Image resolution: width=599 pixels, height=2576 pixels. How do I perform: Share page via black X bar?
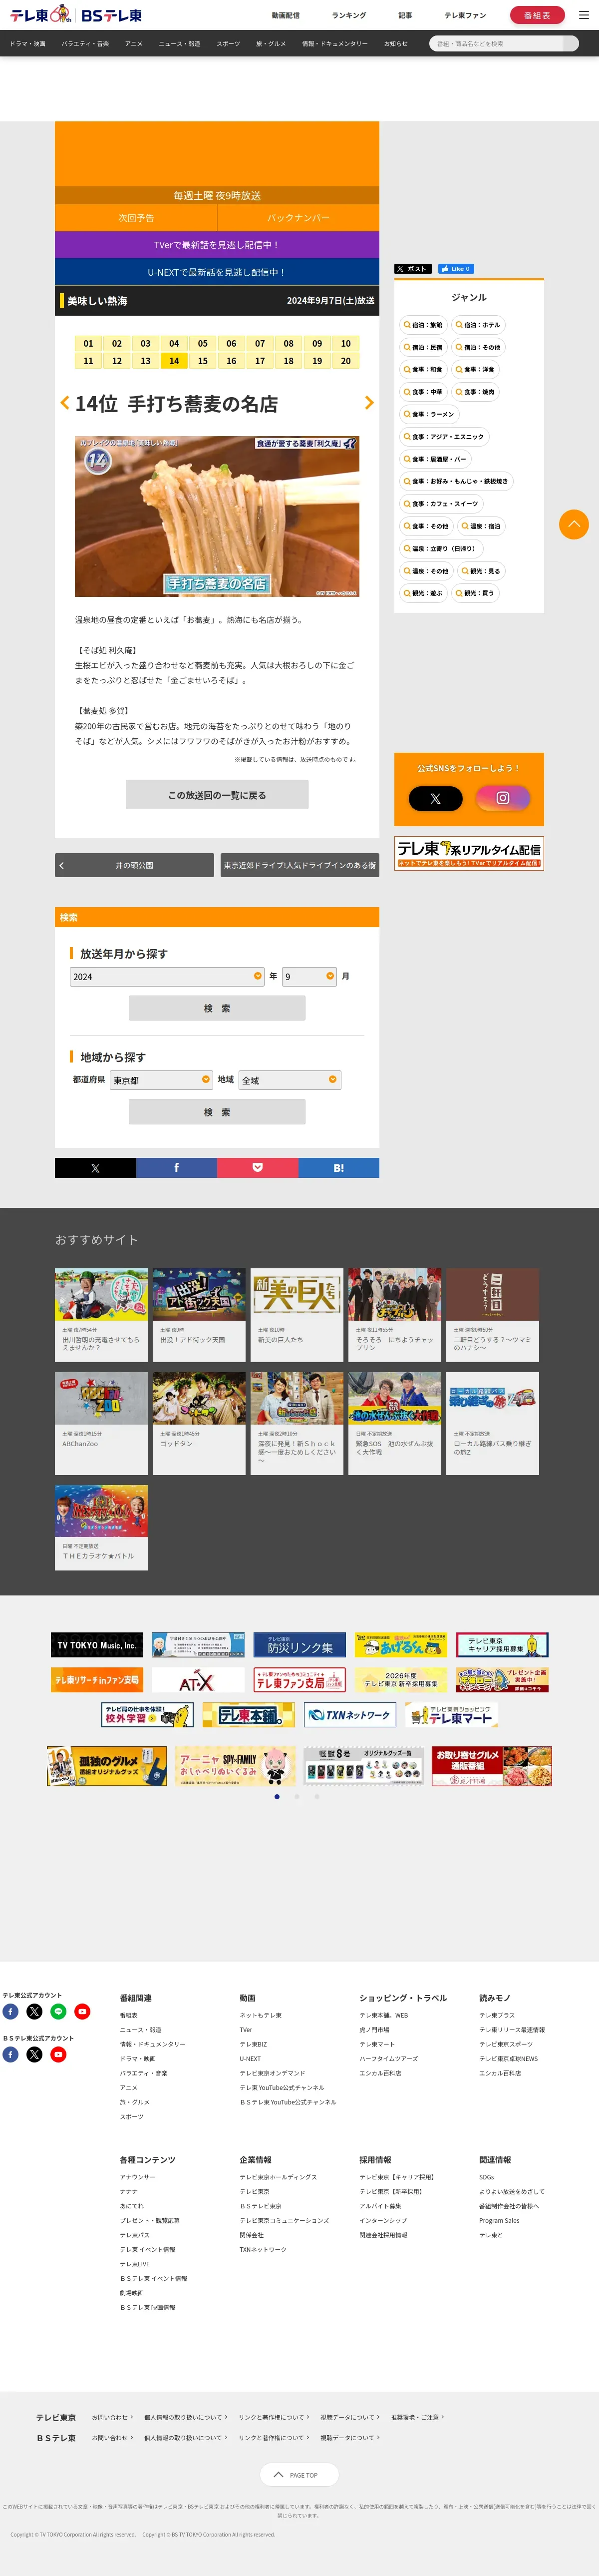pyautogui.click(x=95, y=1168)
